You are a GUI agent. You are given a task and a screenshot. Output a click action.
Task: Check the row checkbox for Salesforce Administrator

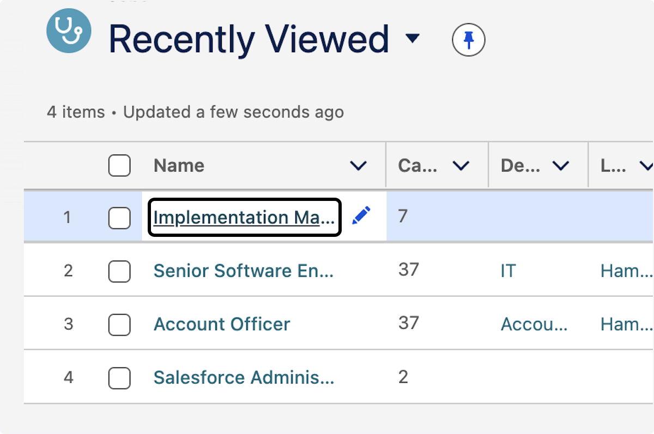[119, 377]
